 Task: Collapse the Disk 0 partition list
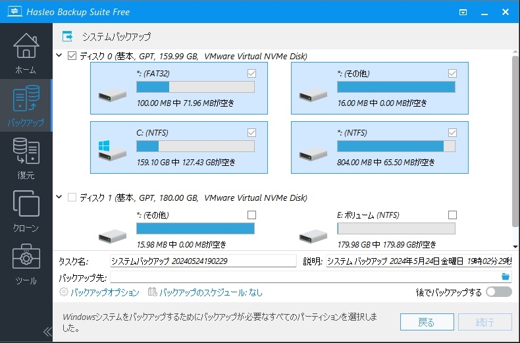click(x=59, y=55)
